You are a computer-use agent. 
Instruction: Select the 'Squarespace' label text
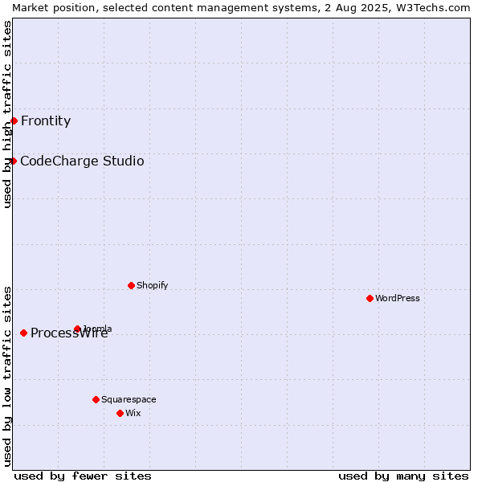click(129, 399)
